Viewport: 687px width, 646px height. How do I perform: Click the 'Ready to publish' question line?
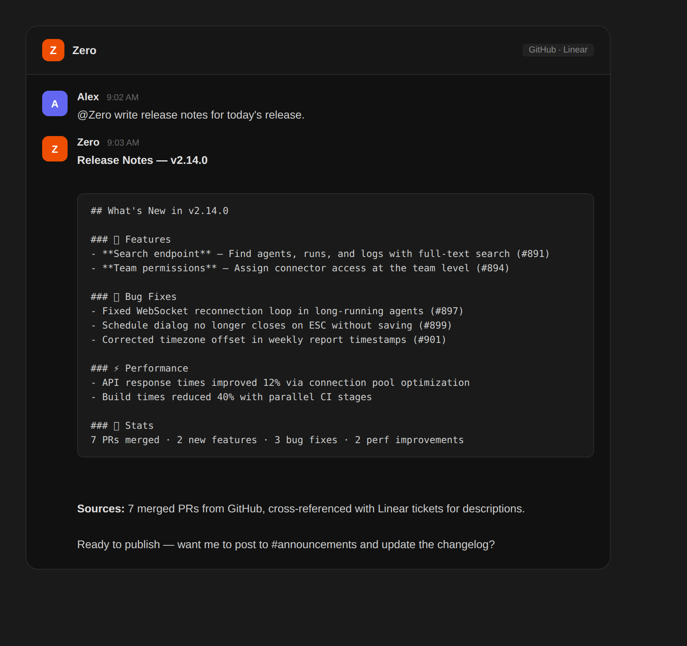pos(286,545)
